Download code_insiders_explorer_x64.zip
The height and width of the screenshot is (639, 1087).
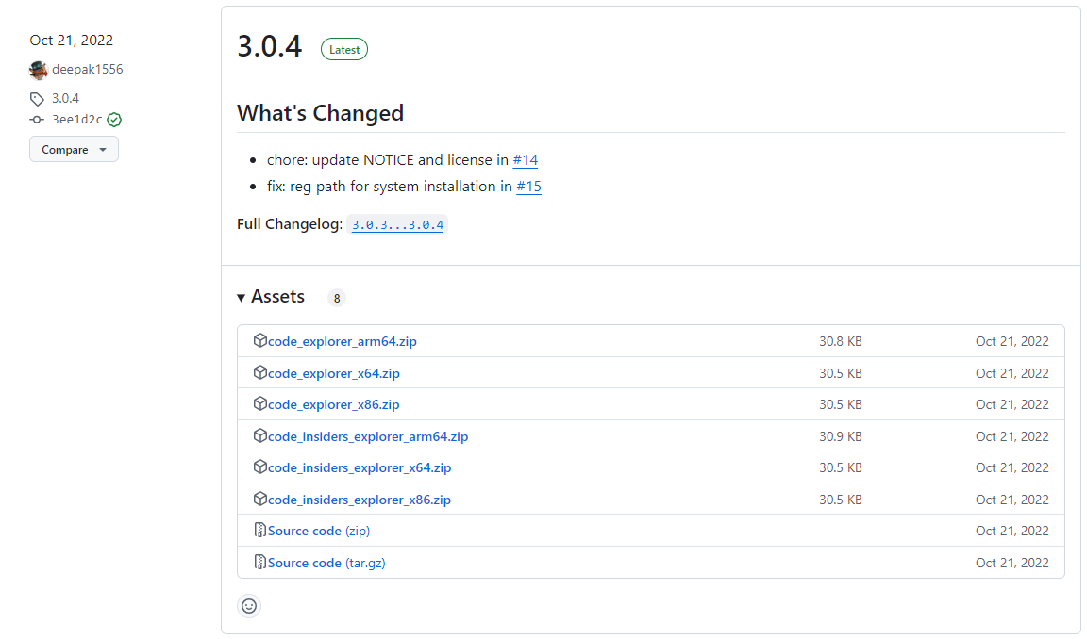360,467
